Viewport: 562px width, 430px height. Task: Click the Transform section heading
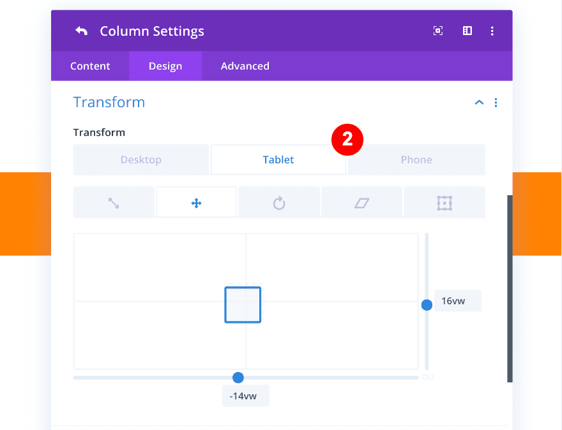click(x=109, y=102)
